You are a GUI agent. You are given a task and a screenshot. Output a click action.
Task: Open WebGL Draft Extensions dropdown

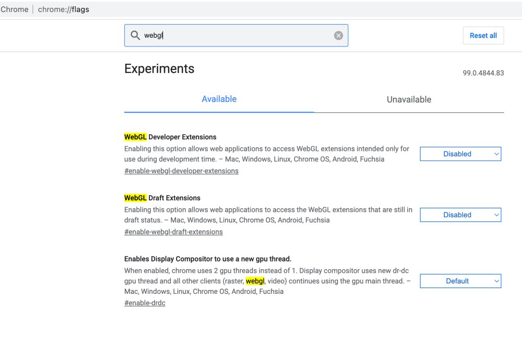point(460,215)
